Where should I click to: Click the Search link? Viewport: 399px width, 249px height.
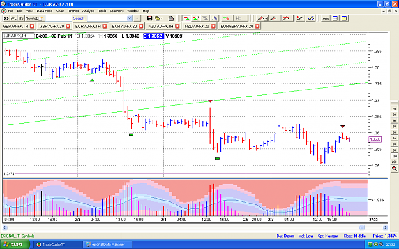[x=79, y=18]
